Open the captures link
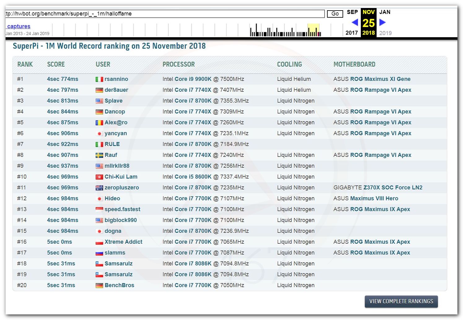Viewport: 463px width, 320px height. pyautogui.click(x=19, y=26)
